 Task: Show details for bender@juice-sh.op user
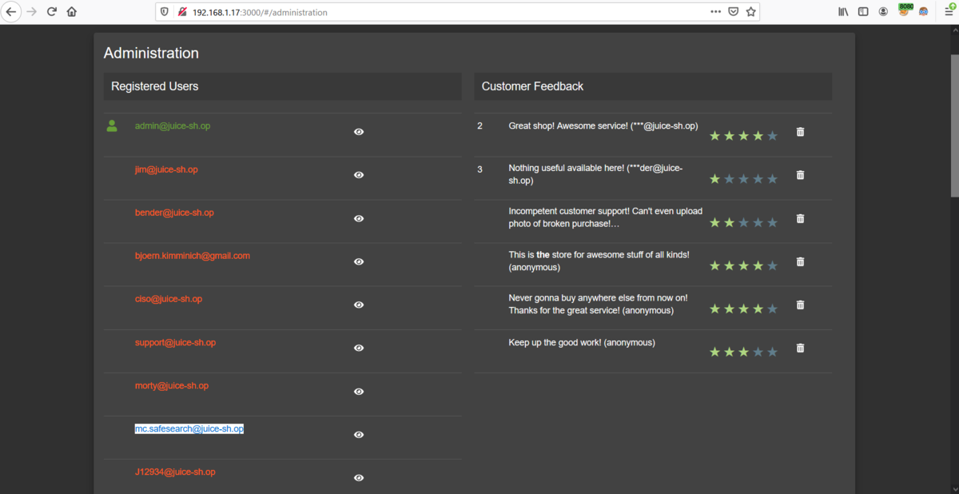click(x=359, y=218)
